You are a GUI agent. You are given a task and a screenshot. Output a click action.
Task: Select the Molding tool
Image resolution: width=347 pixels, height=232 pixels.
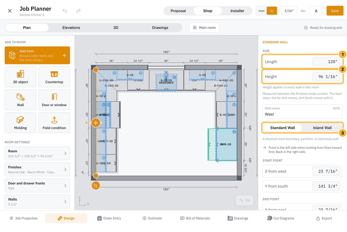click(20, 123)
